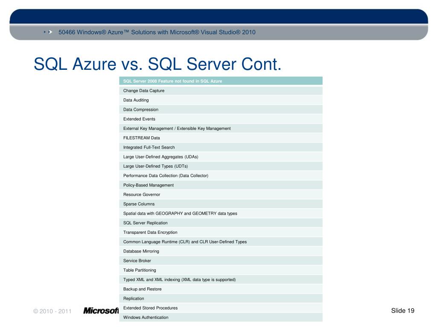Click 'Large User-Defined Aggregates (UDAs)'
437x327 pixels.
point(221,157)
